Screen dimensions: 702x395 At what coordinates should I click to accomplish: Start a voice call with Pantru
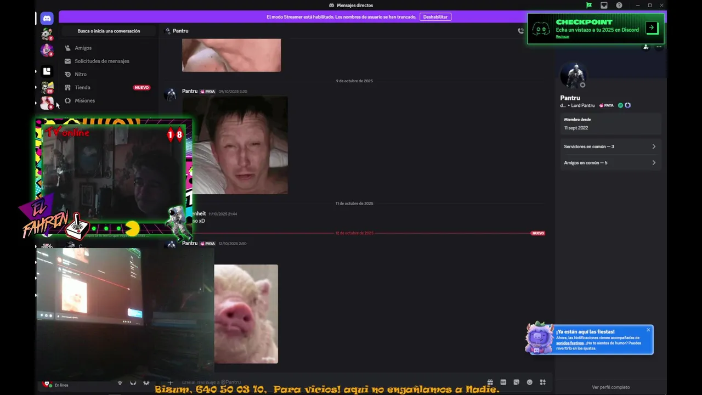tap(520, 31)
